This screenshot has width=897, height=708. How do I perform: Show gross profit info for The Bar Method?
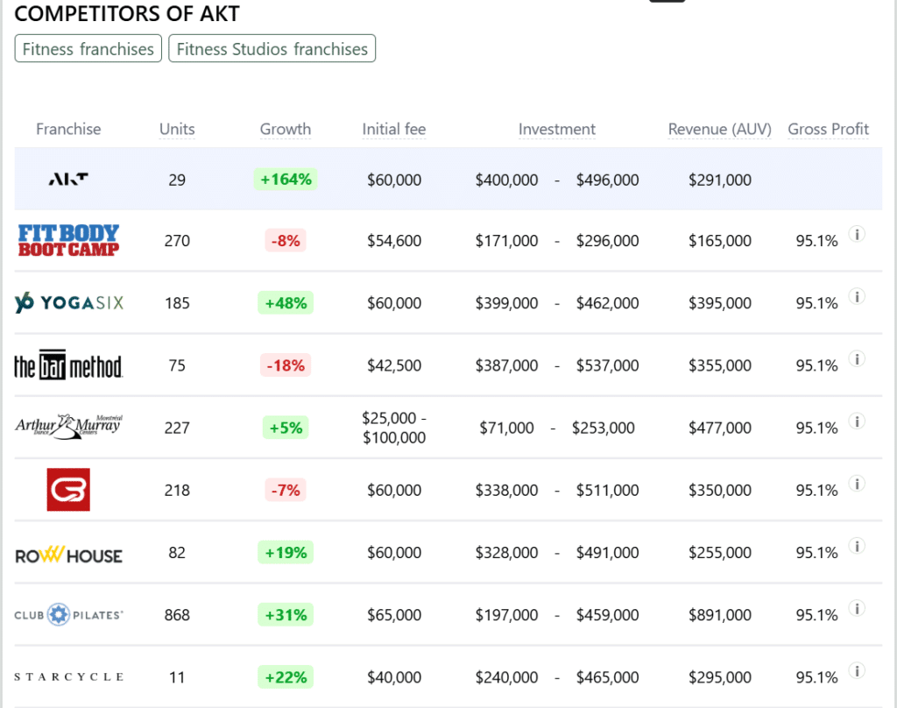pos(857,359)
